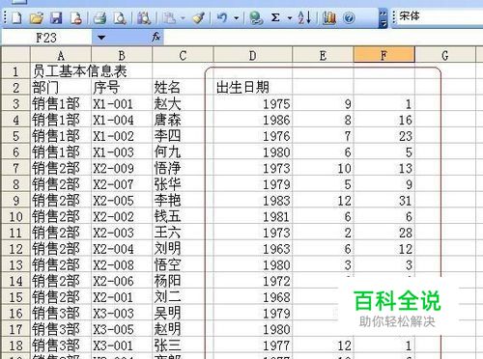Expand the Paste options dropdown arrow

(183, 17)
